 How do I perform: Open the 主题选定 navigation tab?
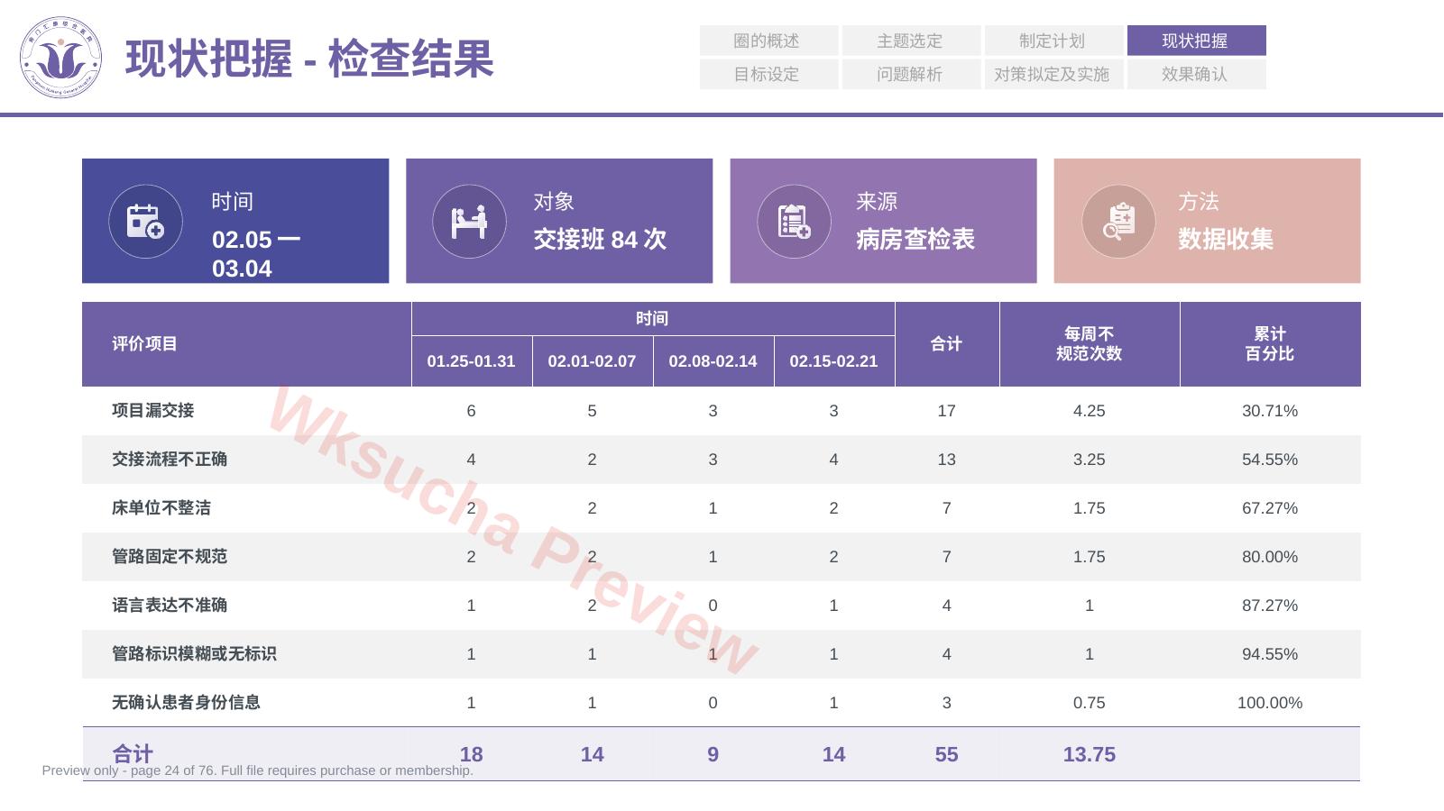[x=911, y=41]
